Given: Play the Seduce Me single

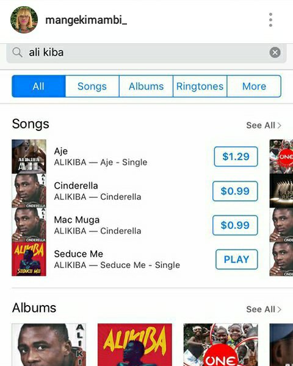Looking at the screenshot, I should click(237, 259).
